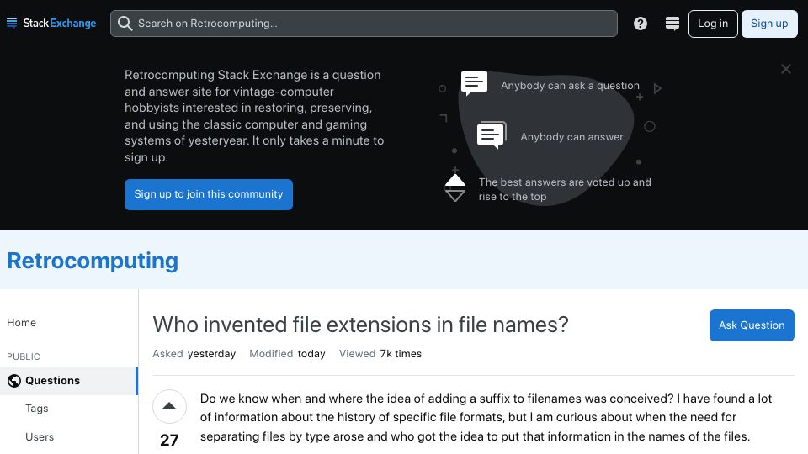
Task: Click Sign up to join this community
Action: [209, 194]
